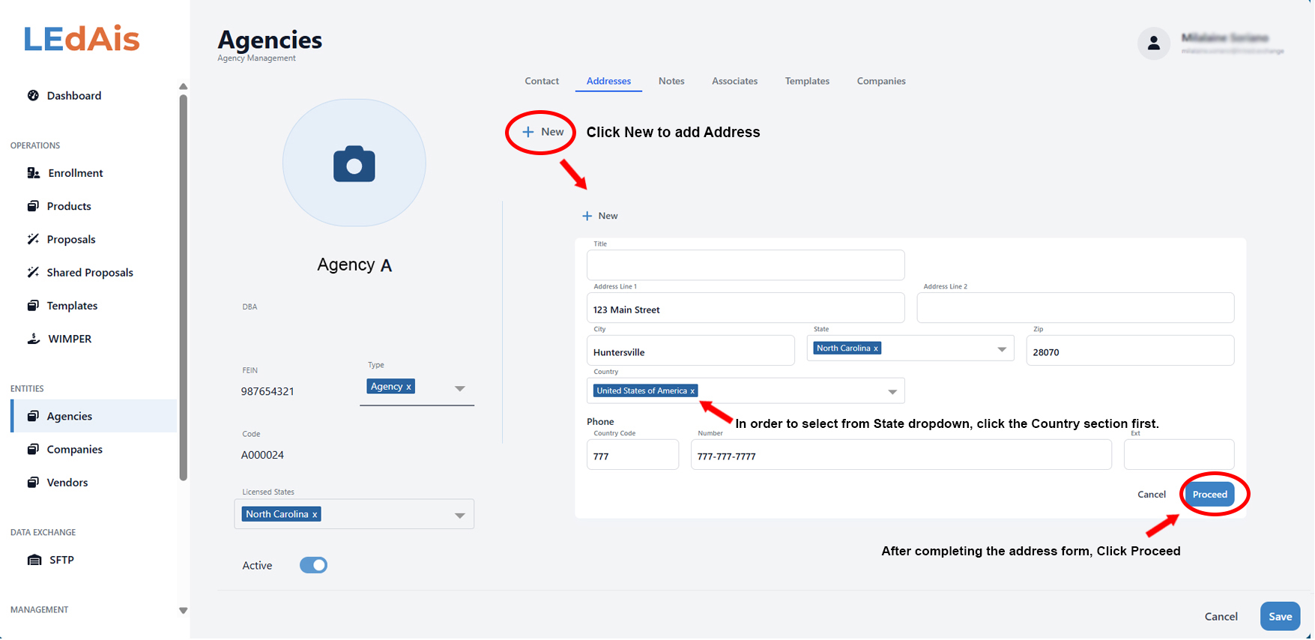Viewport: 1315px width, 640px height.
Task: Switch to the Companies tab
Action: pos(881,81)
